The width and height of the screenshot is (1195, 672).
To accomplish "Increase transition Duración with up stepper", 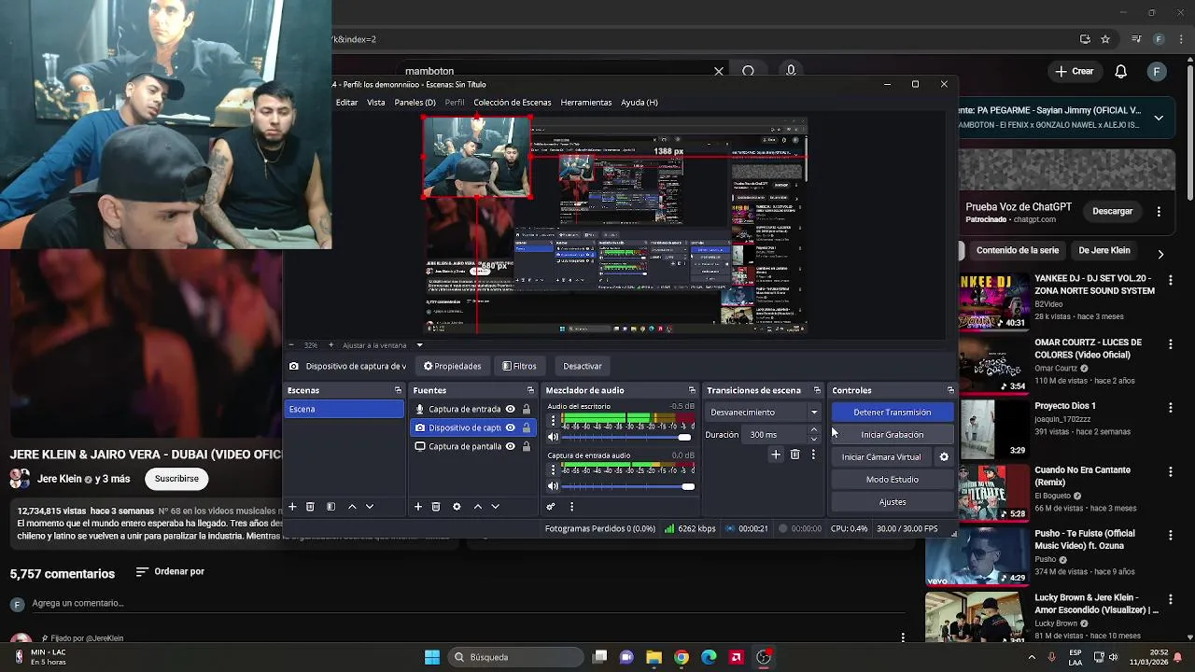I will tap(814, 430).
